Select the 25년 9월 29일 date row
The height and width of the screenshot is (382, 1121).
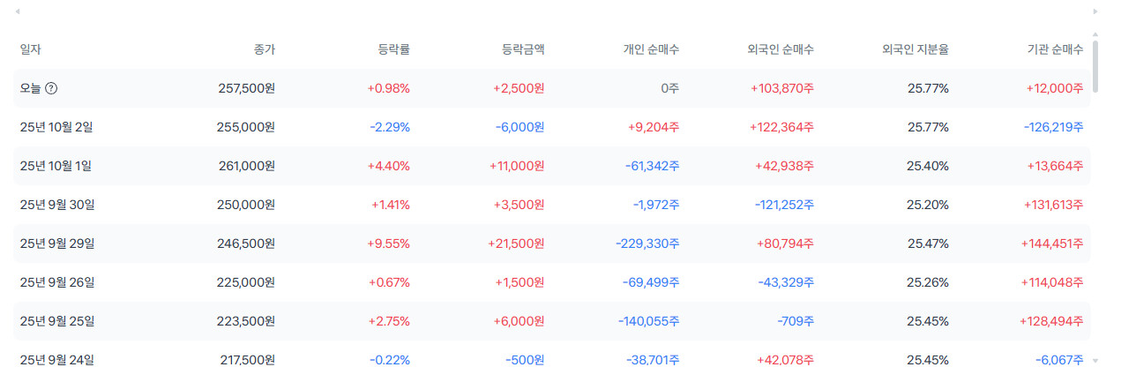(57, 243)
